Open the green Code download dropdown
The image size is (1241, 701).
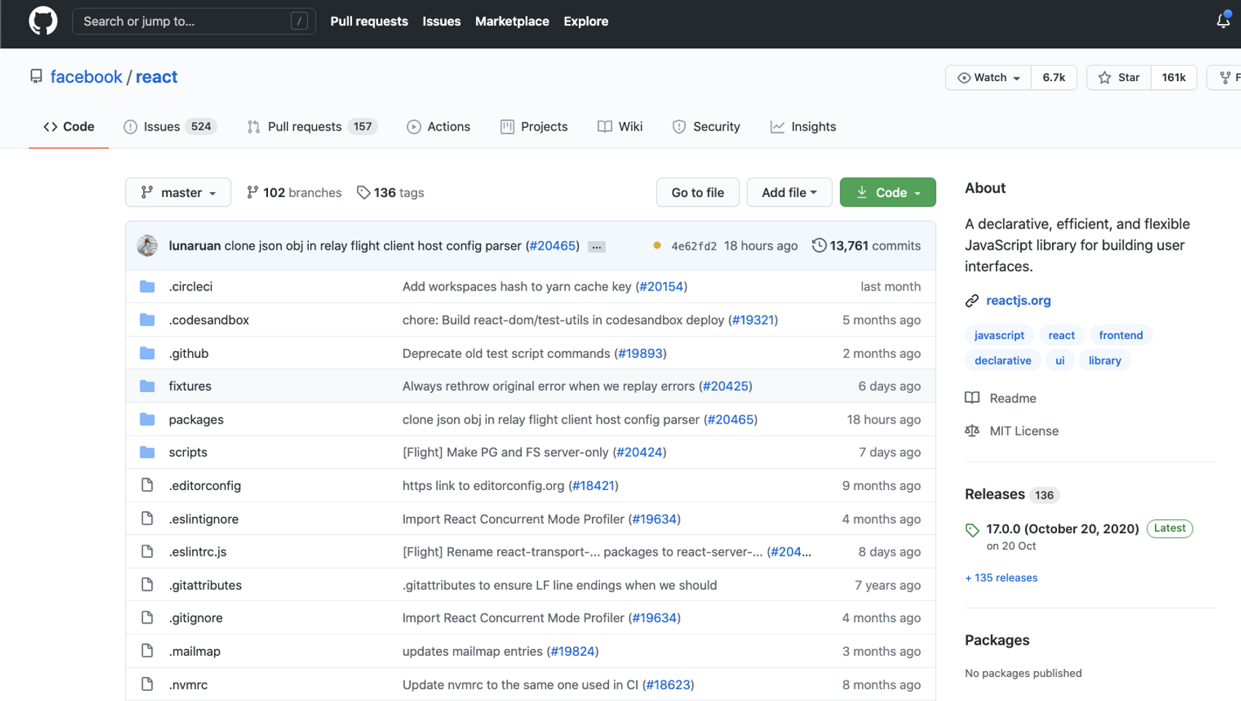(888, 193)
